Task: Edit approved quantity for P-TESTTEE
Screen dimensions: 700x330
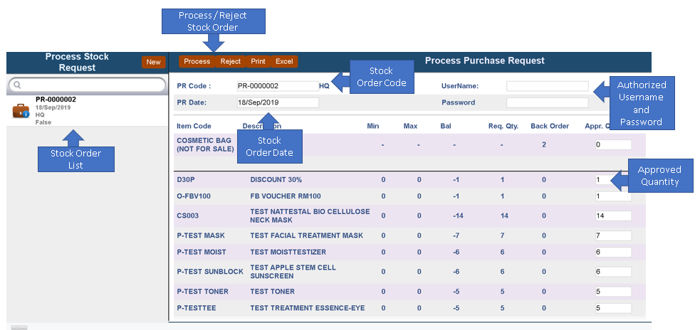Action: [x=613, y=308]
